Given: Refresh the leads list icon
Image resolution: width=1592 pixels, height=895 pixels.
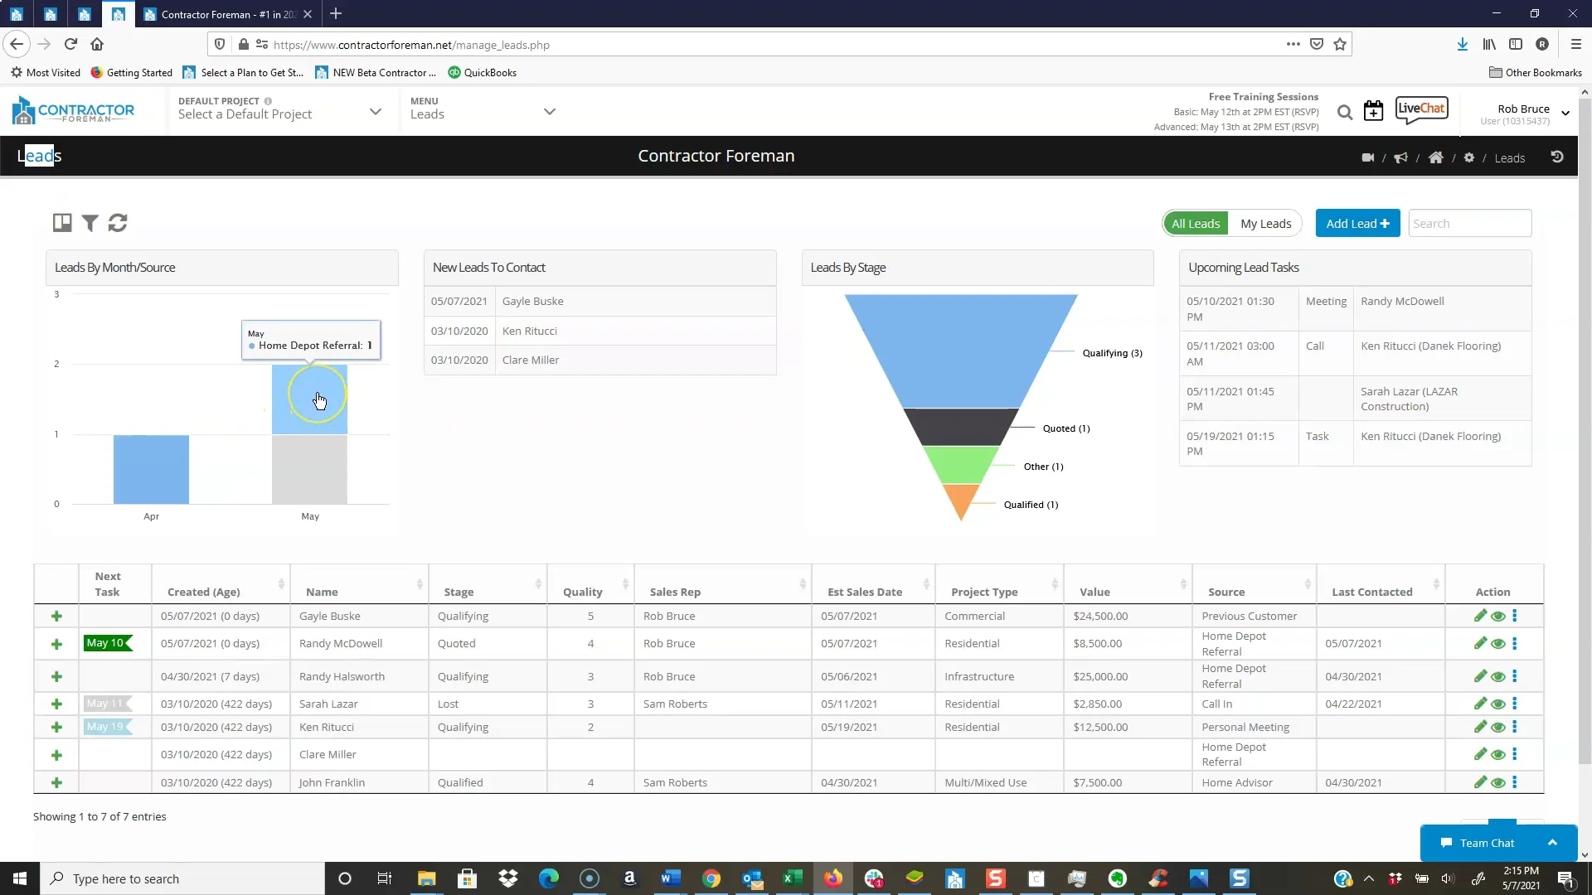Looking at the screenshot, I should 118,223.
